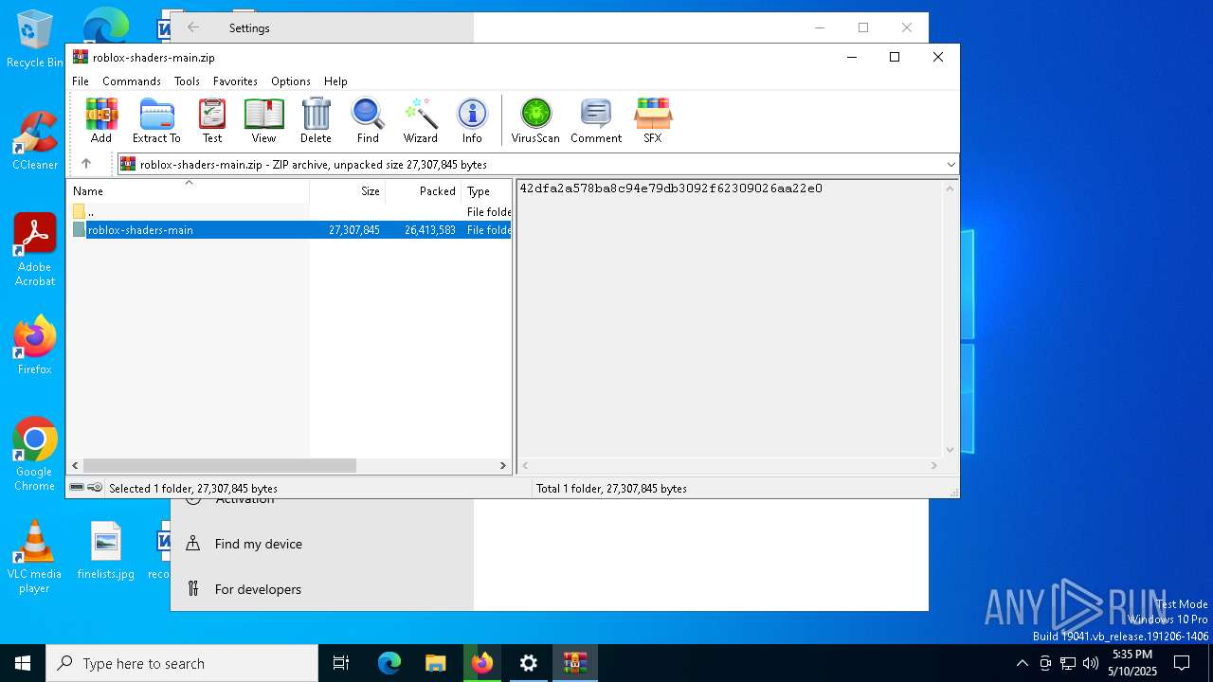Select the parent '..' folder row
The width and height of the screenshot is (1213, 682).
coord(290,212)
